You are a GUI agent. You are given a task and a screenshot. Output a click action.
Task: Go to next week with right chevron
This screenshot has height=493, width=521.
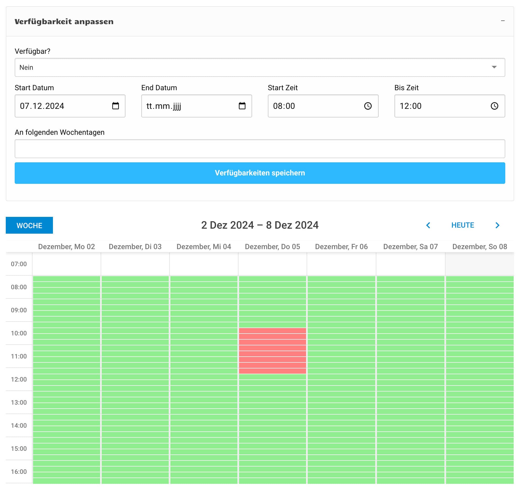(x=497, y=226)
